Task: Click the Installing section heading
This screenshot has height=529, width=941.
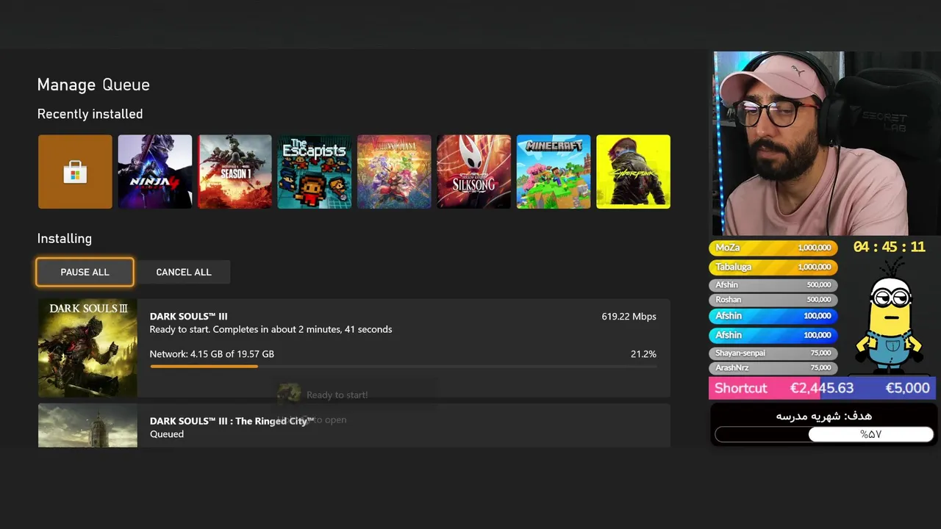Action: click(65, 239)
